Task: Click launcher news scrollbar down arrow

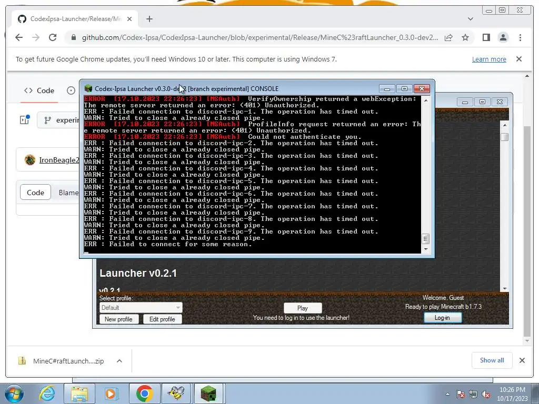Action: 504,289
